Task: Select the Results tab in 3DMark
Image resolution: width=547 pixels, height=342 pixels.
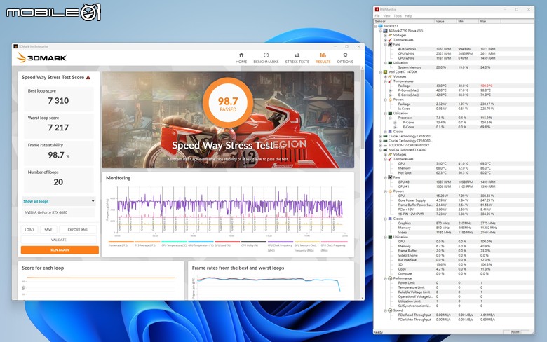Action: pos(323,58)
